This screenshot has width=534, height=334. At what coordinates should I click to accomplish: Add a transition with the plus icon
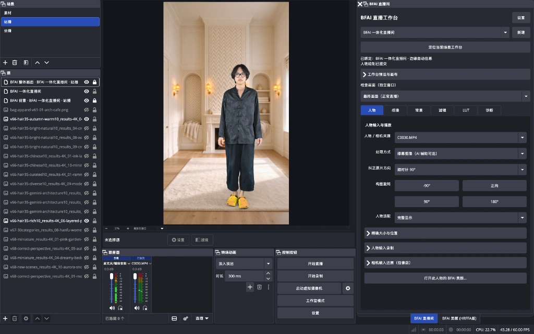pyautogui.click(x=250, y=287)
